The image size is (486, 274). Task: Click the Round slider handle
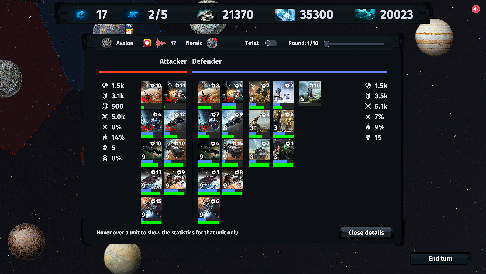pyautogui.click(x=326, y=44)
